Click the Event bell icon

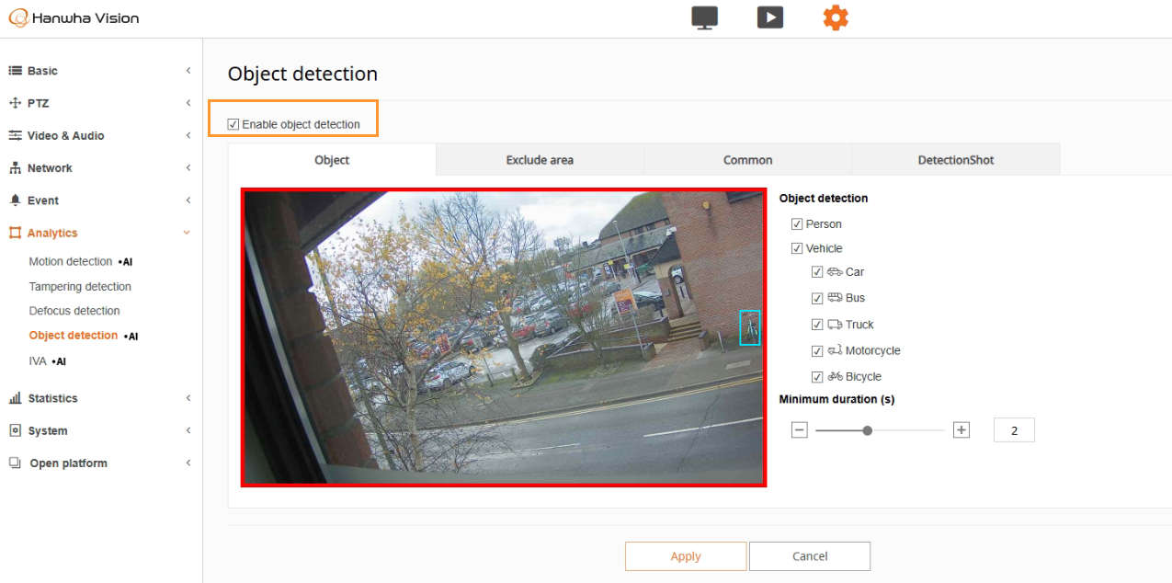(x=15, y=200)
